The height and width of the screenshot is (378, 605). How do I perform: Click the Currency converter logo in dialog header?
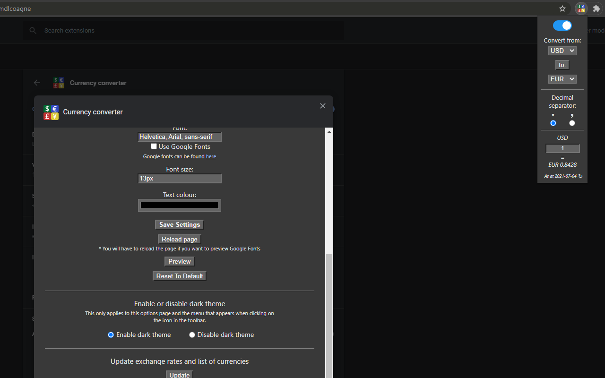(51, 112)
